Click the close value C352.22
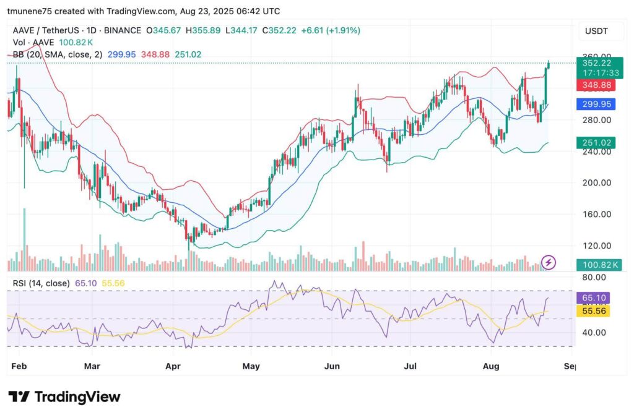Viewport: 634px width, 418px height. click(279, 31)
